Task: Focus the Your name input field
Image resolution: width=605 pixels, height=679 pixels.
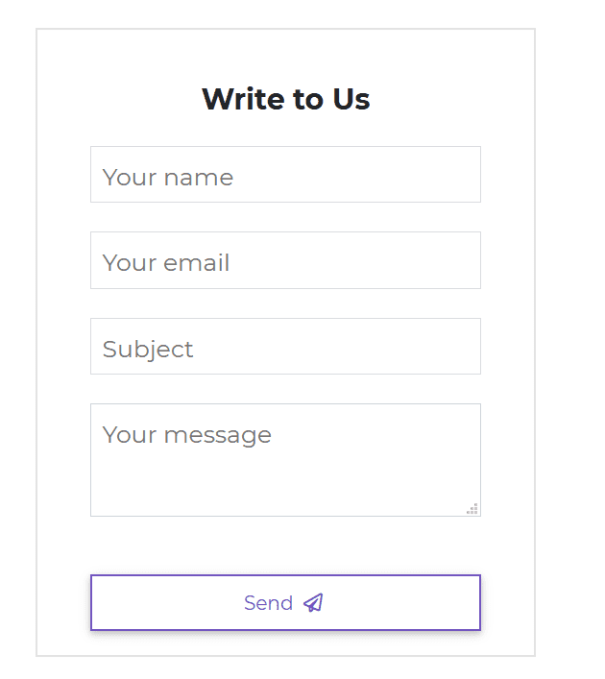Action: coord(285,175)
